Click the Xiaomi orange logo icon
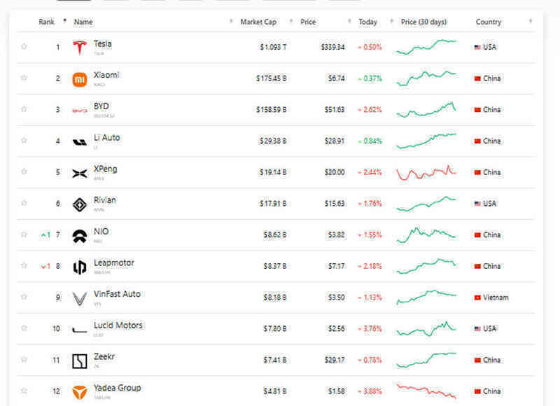This screenshot has width=560, height=406. pos(80,79)
